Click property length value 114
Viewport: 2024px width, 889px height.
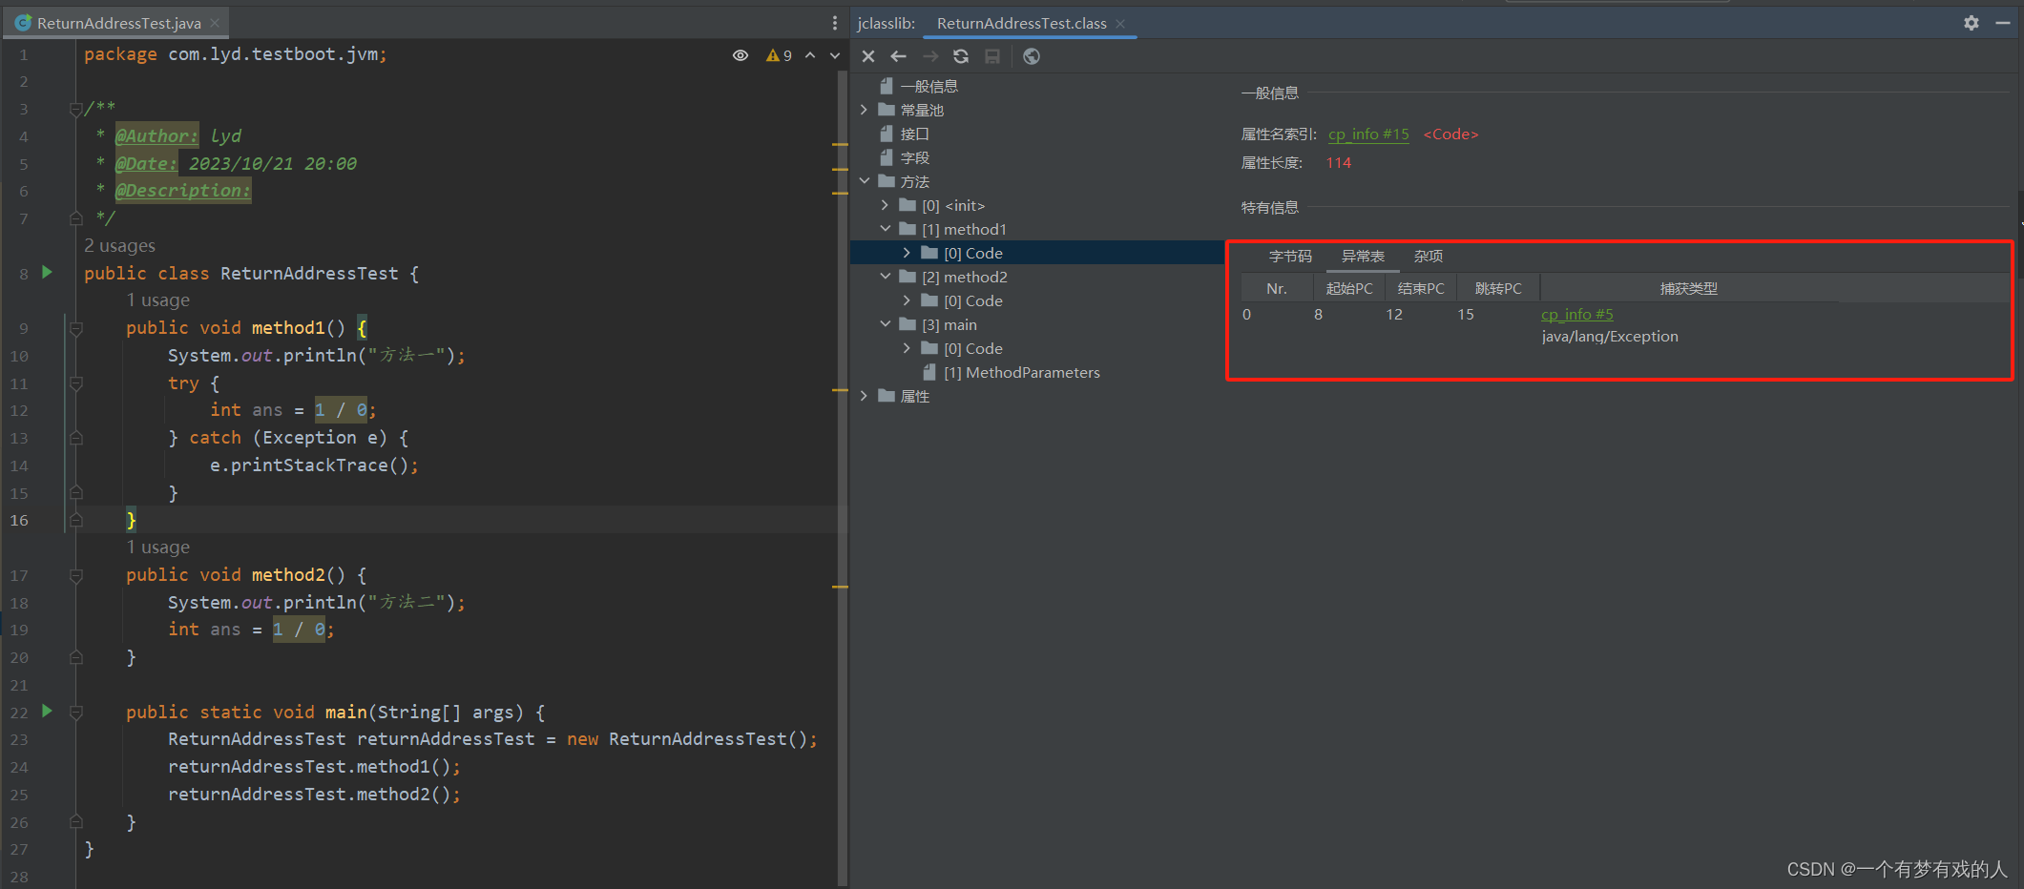click(1338, 162)
